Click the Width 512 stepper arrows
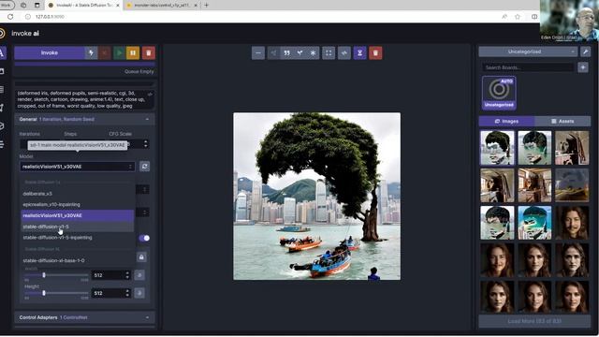Viewport: 599px width, 337px height. (x=127, y=274)
